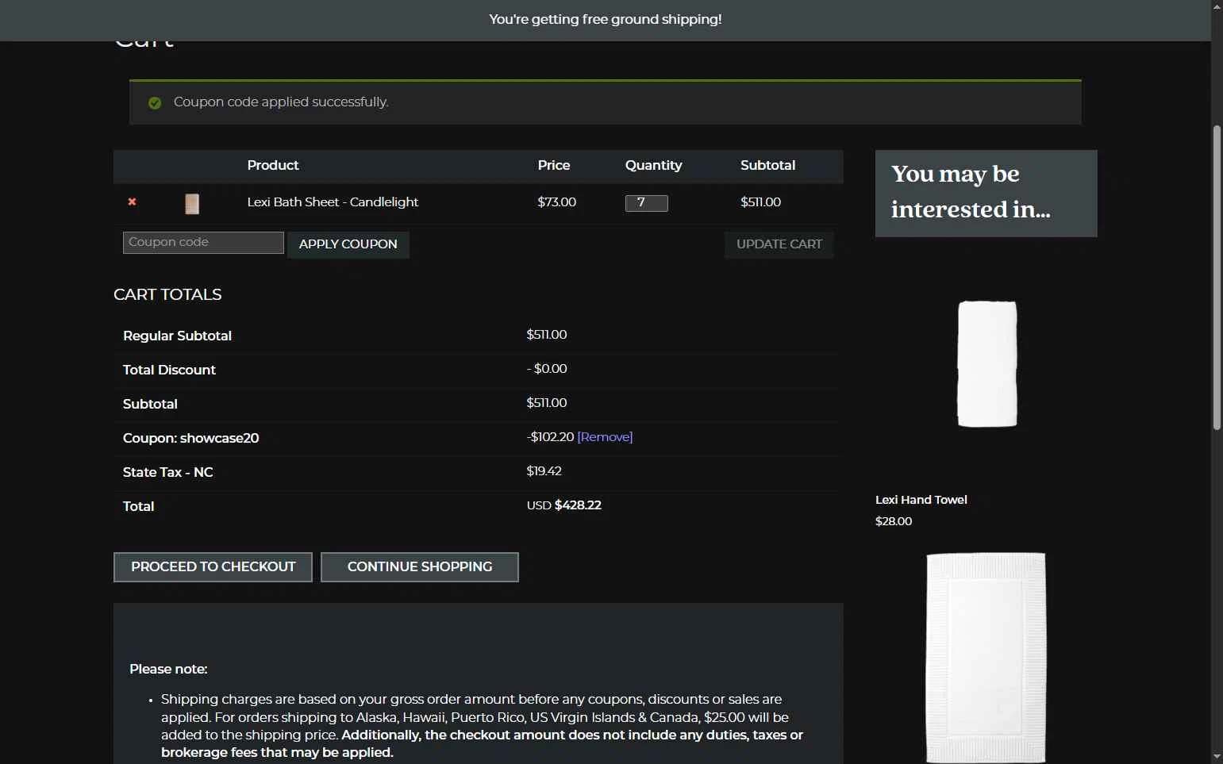Viewport: 1223px width, 764px height.
Task: Select the Total amount USD $428.22
Action: point(564,505)
